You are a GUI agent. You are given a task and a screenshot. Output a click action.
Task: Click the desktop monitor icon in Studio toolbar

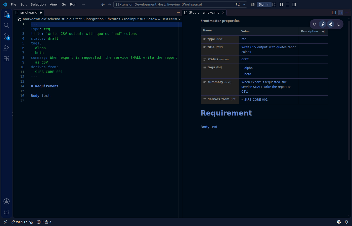click(339, 24)
